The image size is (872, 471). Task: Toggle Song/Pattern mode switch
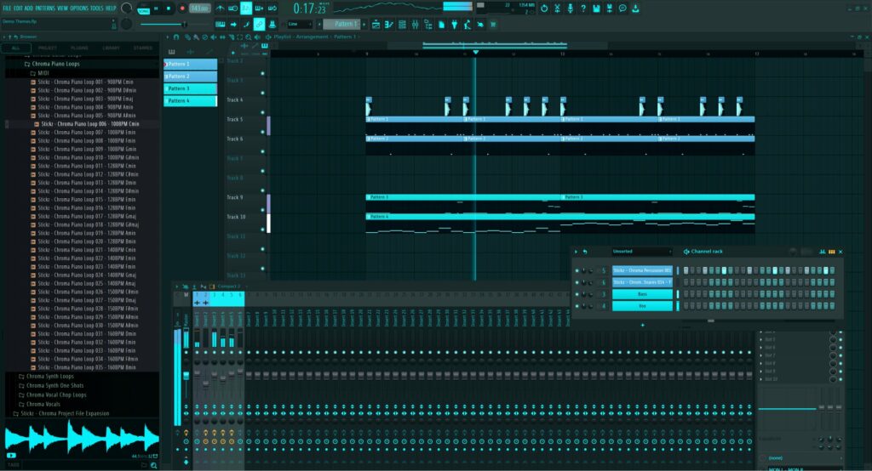pyautogui.click(x=143, y=9)
